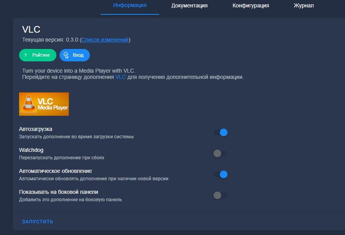Click the Автоматическое обновление label

[56, 171]
